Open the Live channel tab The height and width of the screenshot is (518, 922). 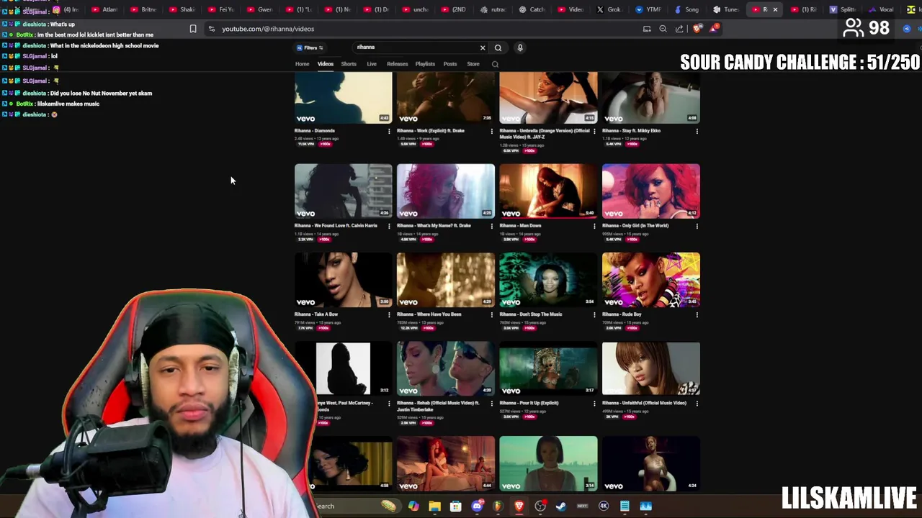[372, 64]
